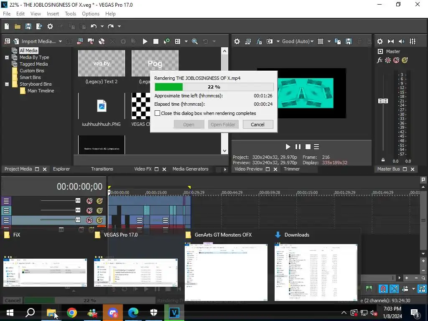
Task: Select Tagged Media in the tree
Action: (x=33, y=64)
